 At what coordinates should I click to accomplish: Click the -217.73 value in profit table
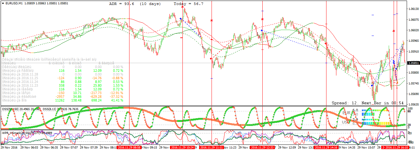click(x=95, y=93)
